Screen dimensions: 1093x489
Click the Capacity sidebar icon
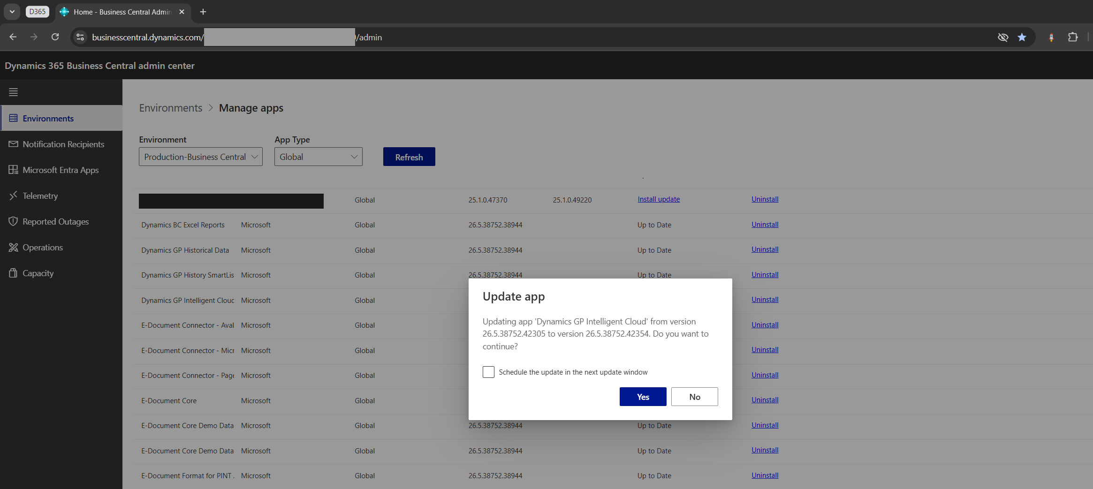(x=13, y=273)
